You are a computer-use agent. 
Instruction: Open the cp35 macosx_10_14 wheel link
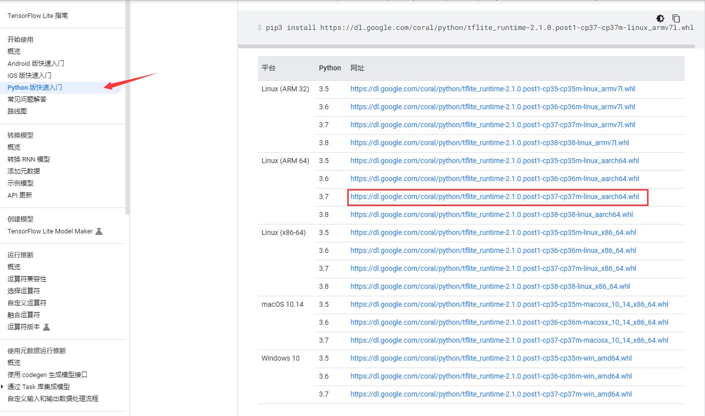(x=509, y=304)
